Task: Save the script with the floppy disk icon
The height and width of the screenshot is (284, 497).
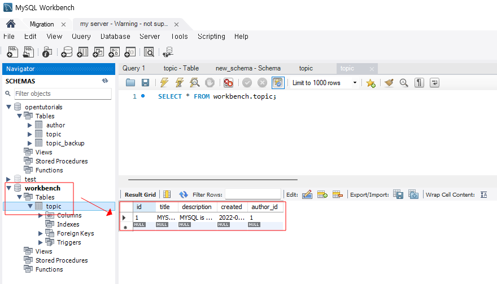Action: click(x=146, y=83)
